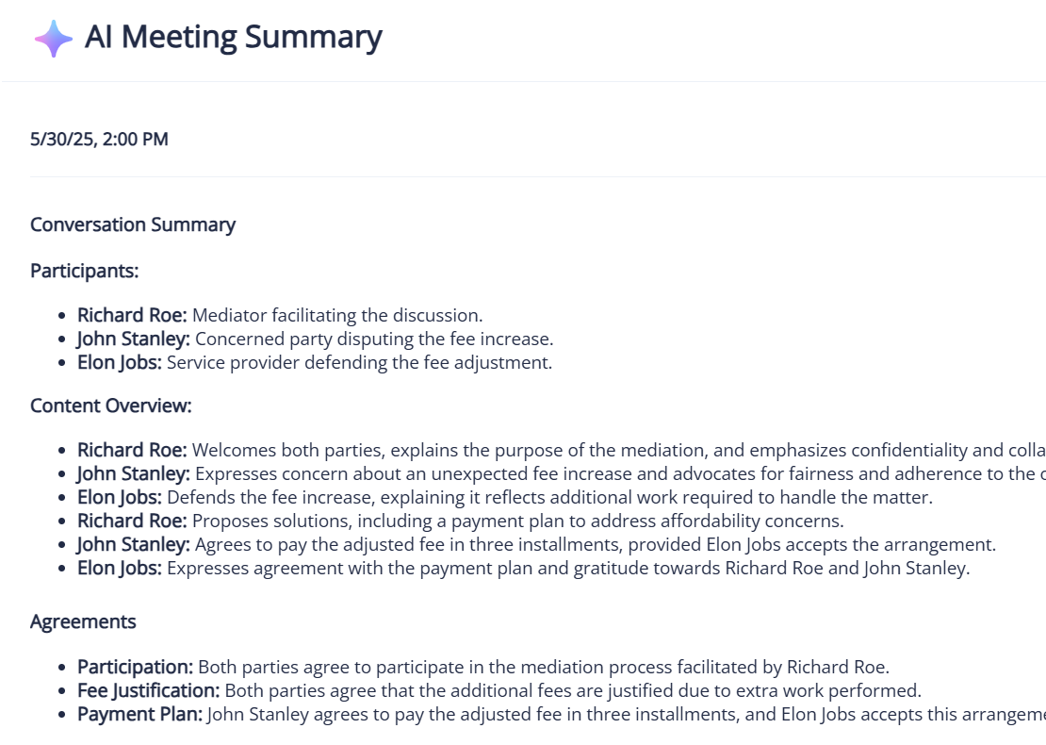Click the Content Overview heading
1046x745 pixels.
(x=110, y=406)
